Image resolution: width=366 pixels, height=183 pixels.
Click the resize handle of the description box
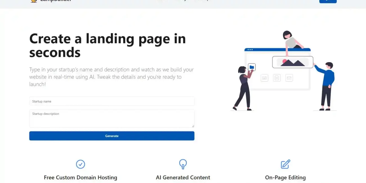point(193,126)
